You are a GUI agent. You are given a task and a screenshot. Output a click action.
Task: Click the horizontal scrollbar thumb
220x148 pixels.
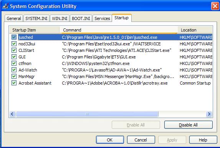click(x=87, y=114)
